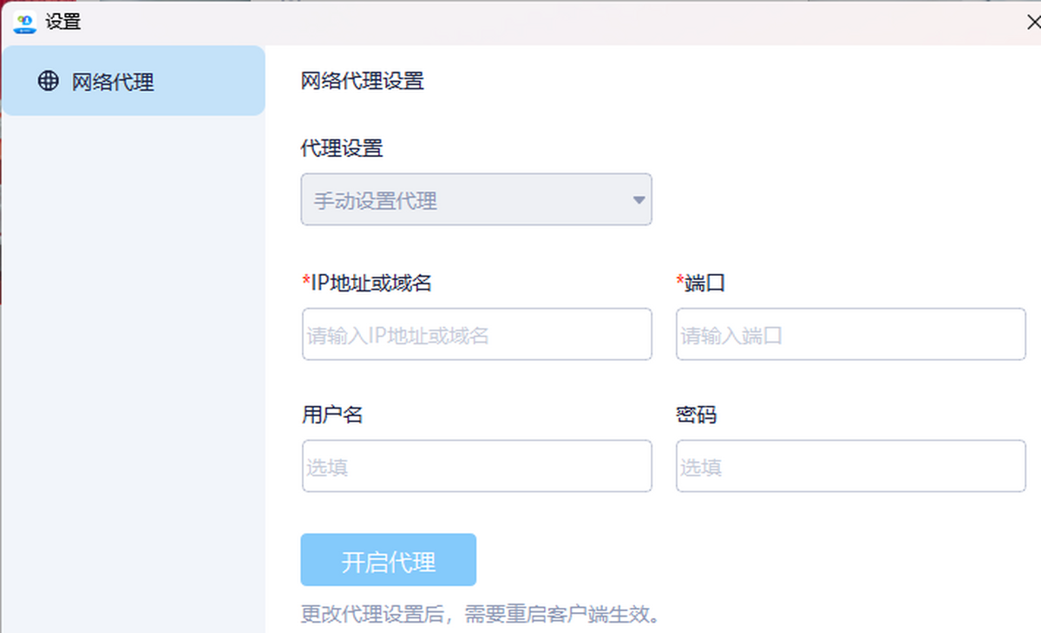The image size is (1041, 633).
Task: Click the 密码 optional input box
Action: pos(850,467)
